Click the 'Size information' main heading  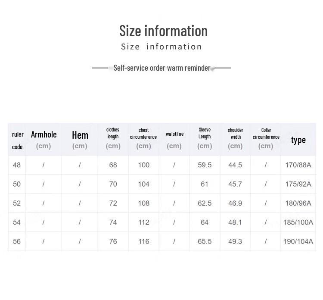pos(163,31)
